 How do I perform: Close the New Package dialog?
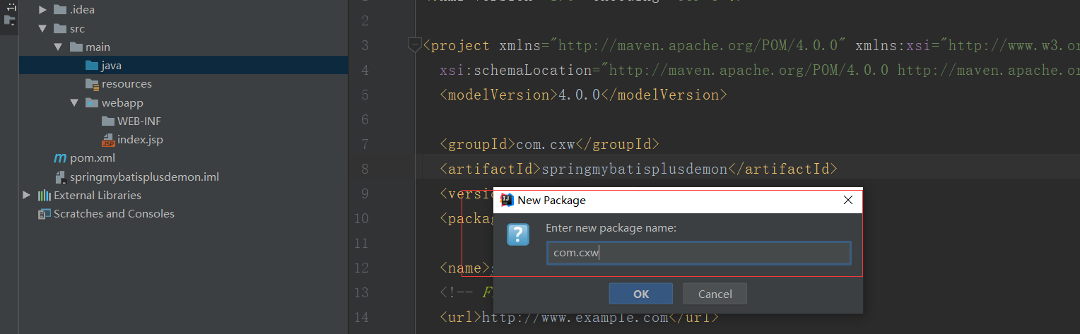click(x=848, y=201)
